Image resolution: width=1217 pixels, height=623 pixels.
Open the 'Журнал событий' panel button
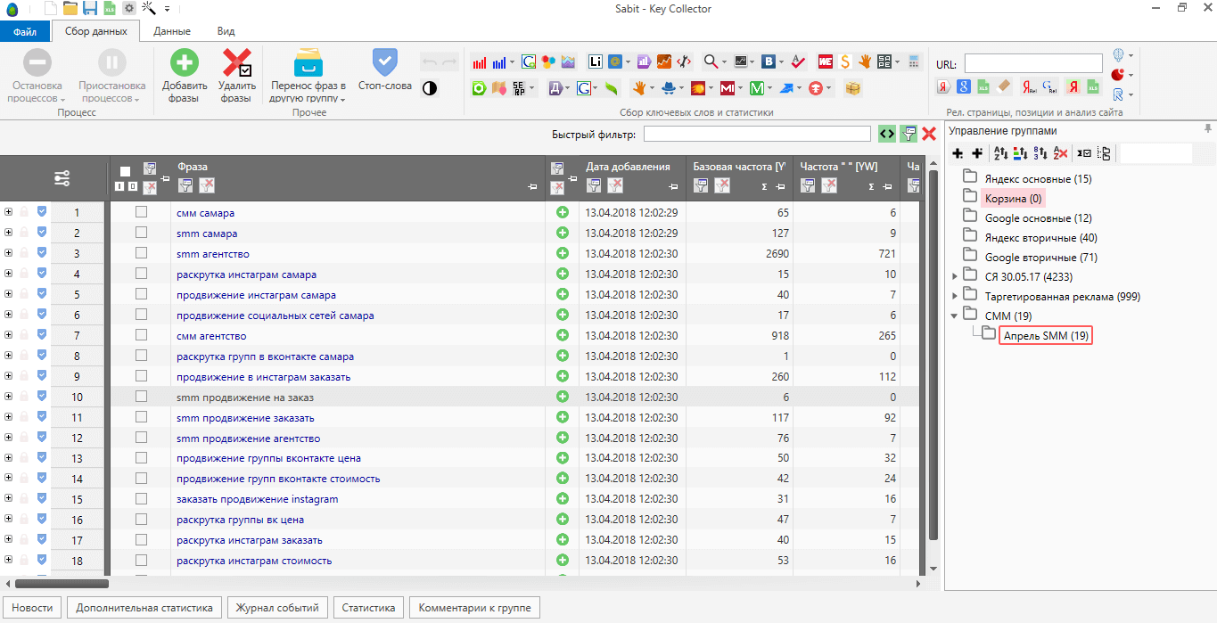pyautogui.click(x=276, y=608)
